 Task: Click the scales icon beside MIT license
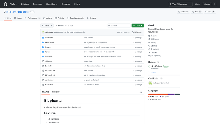click(149, 39)
